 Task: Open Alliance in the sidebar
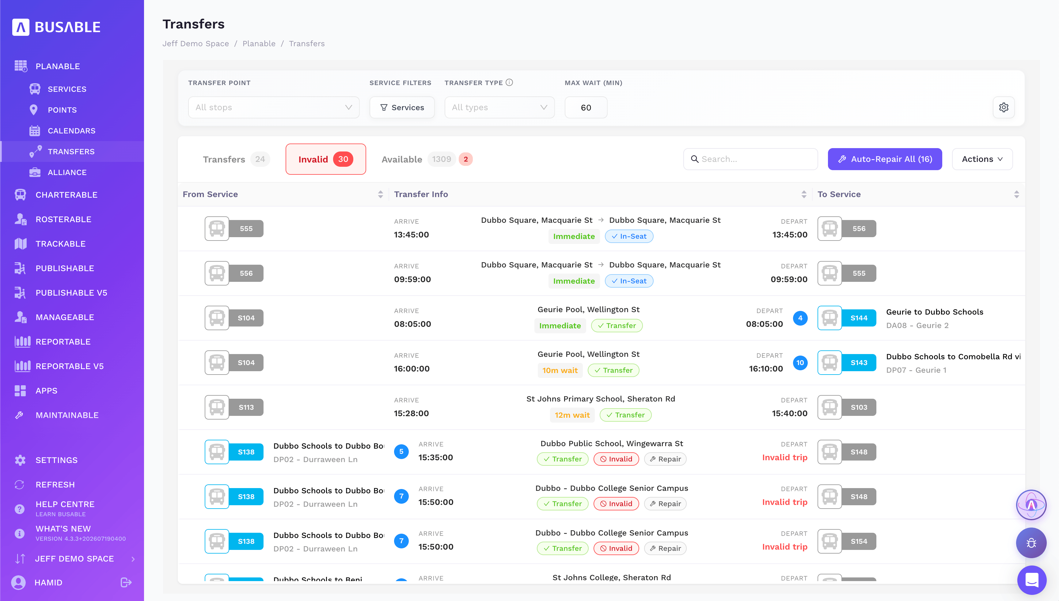coord(72,173)
